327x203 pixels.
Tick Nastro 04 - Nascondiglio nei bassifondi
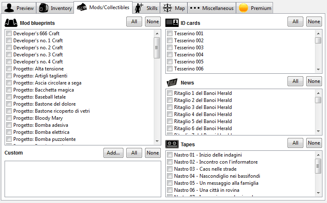tap(170, 176)
